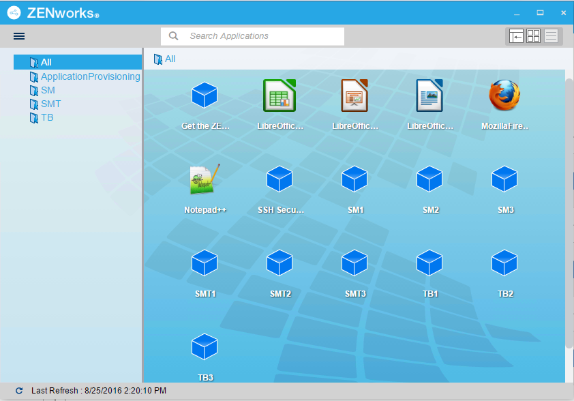Launch LibreOffice Calc from the grid

point(280,97)
